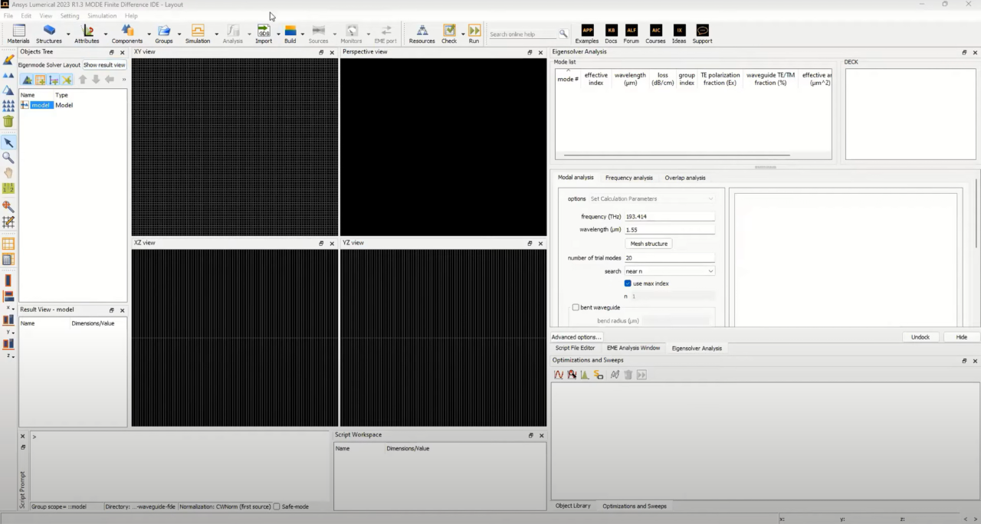Open the search mode dropdown (near n)
This screenshot has height=524, width=981.
point(670,271)
